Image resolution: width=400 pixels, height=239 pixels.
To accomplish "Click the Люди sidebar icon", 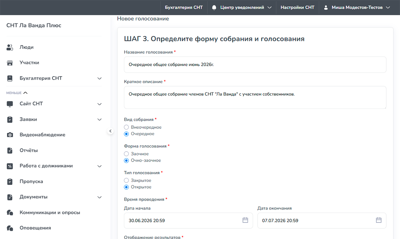I will [10, 47].
